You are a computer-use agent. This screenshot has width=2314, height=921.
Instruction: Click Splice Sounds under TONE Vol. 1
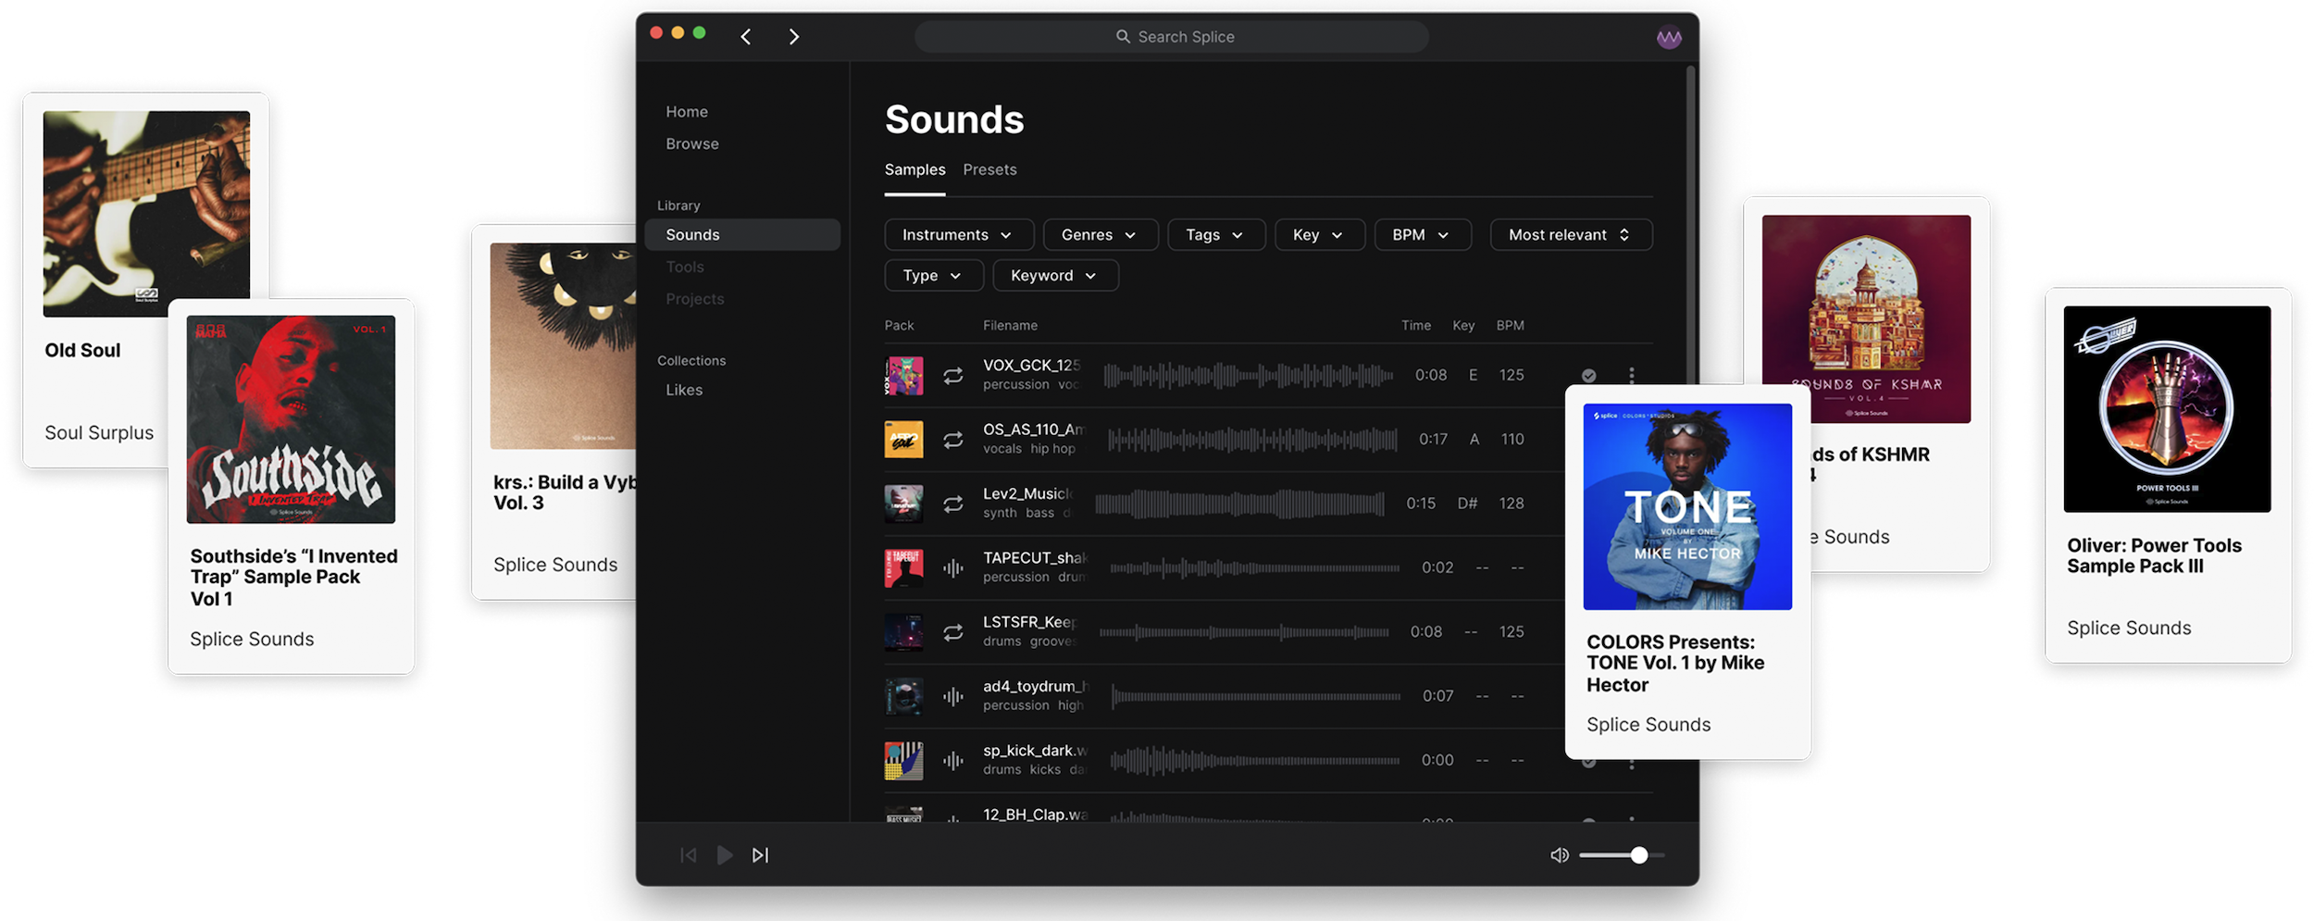click(x=1648, y=725)
